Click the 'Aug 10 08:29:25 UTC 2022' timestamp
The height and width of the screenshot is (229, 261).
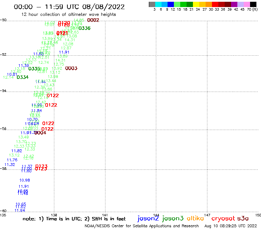(x=231, y=226)
